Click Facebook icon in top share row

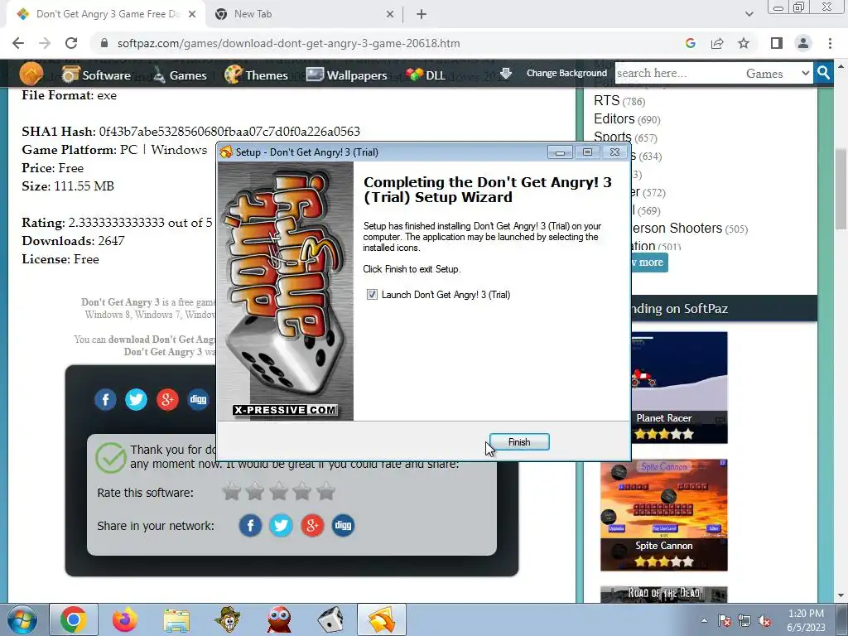tap(105, 400)
